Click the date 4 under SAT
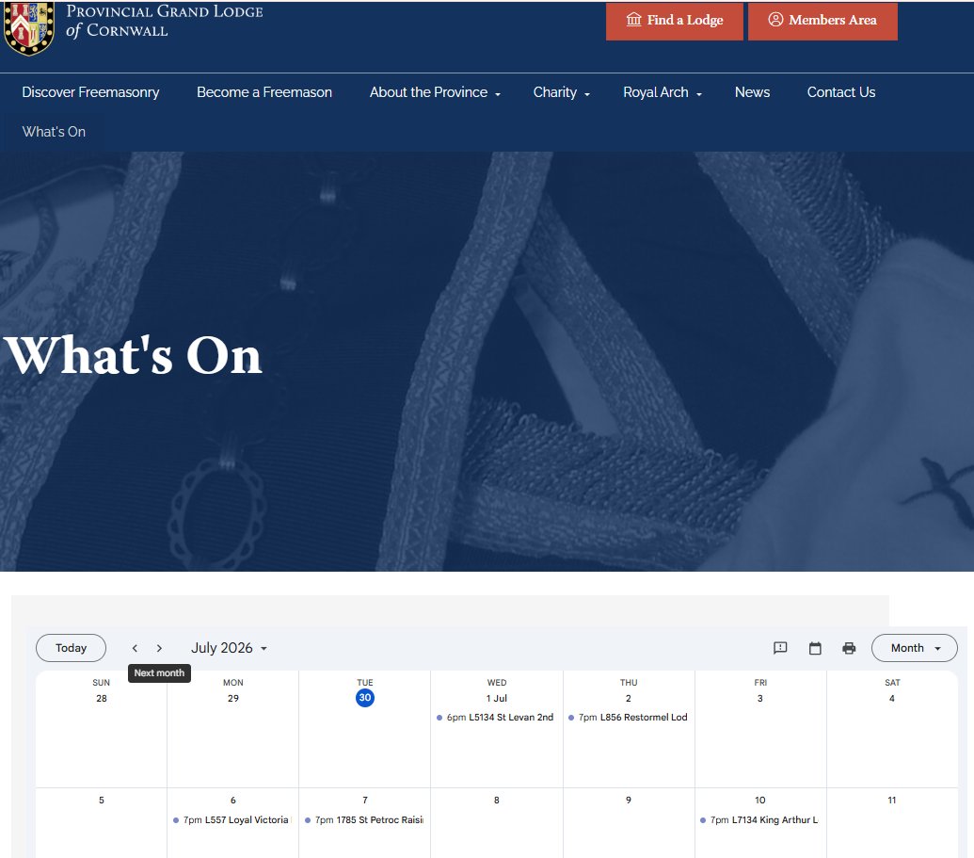This screenshot has width=974, height=858. (x=892, y=698)
